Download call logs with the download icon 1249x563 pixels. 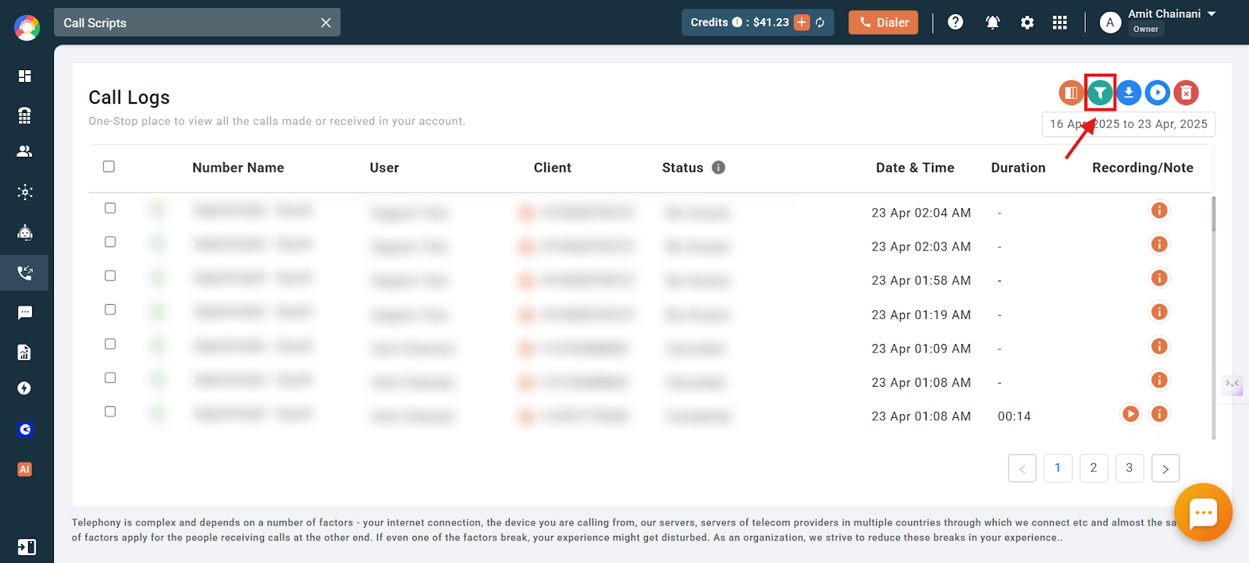pyautogui.click(x=1129, y=93)
